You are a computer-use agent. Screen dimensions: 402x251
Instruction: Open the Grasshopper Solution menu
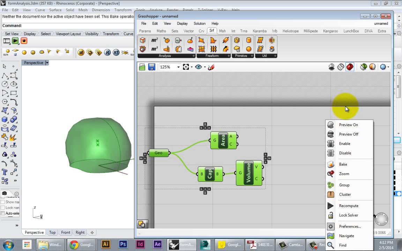[200, 24]
